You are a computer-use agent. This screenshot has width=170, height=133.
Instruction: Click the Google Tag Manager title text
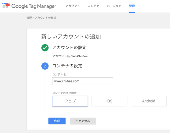(34, 6)
